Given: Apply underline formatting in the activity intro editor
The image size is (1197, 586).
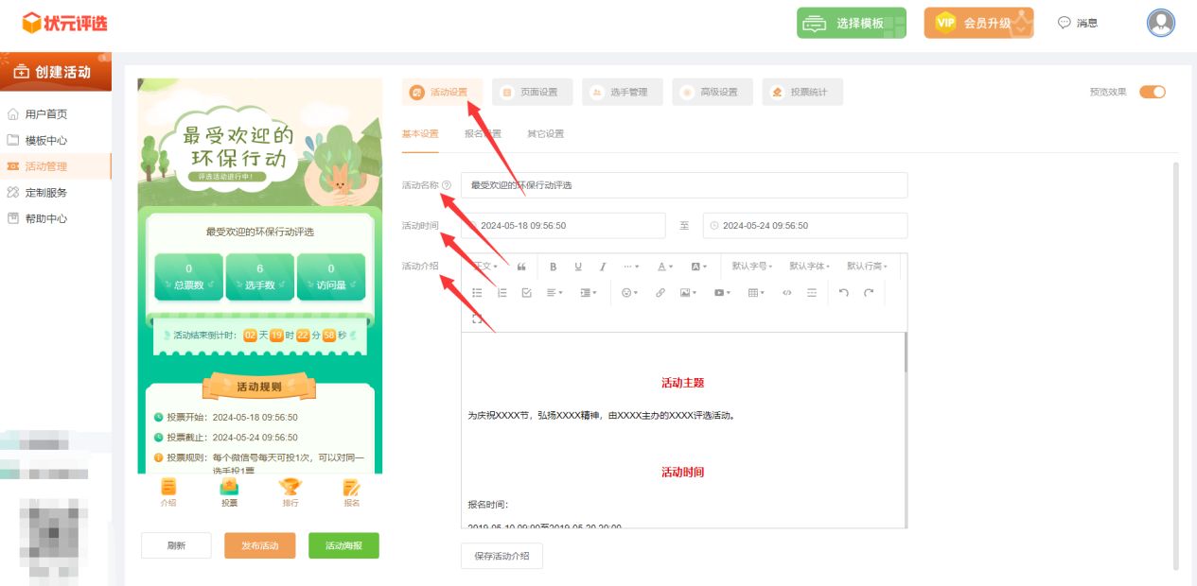Looking at the screenshot, I should [x=579, y=266].
